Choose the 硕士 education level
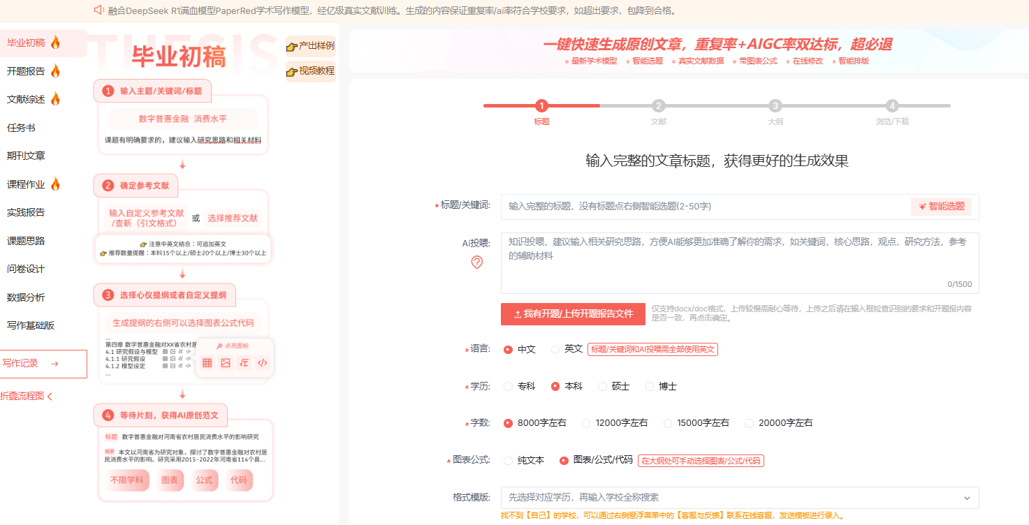This screenshot has height=525, width=1029. click(603, 386)
